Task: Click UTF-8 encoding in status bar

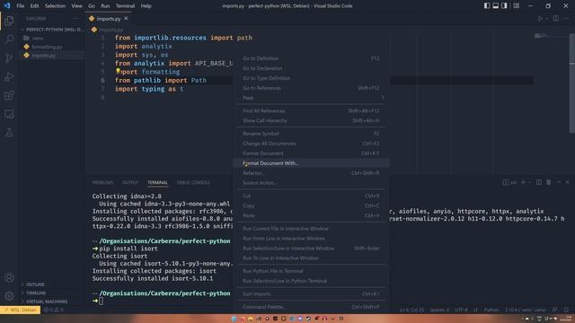Action: (461, 310)
